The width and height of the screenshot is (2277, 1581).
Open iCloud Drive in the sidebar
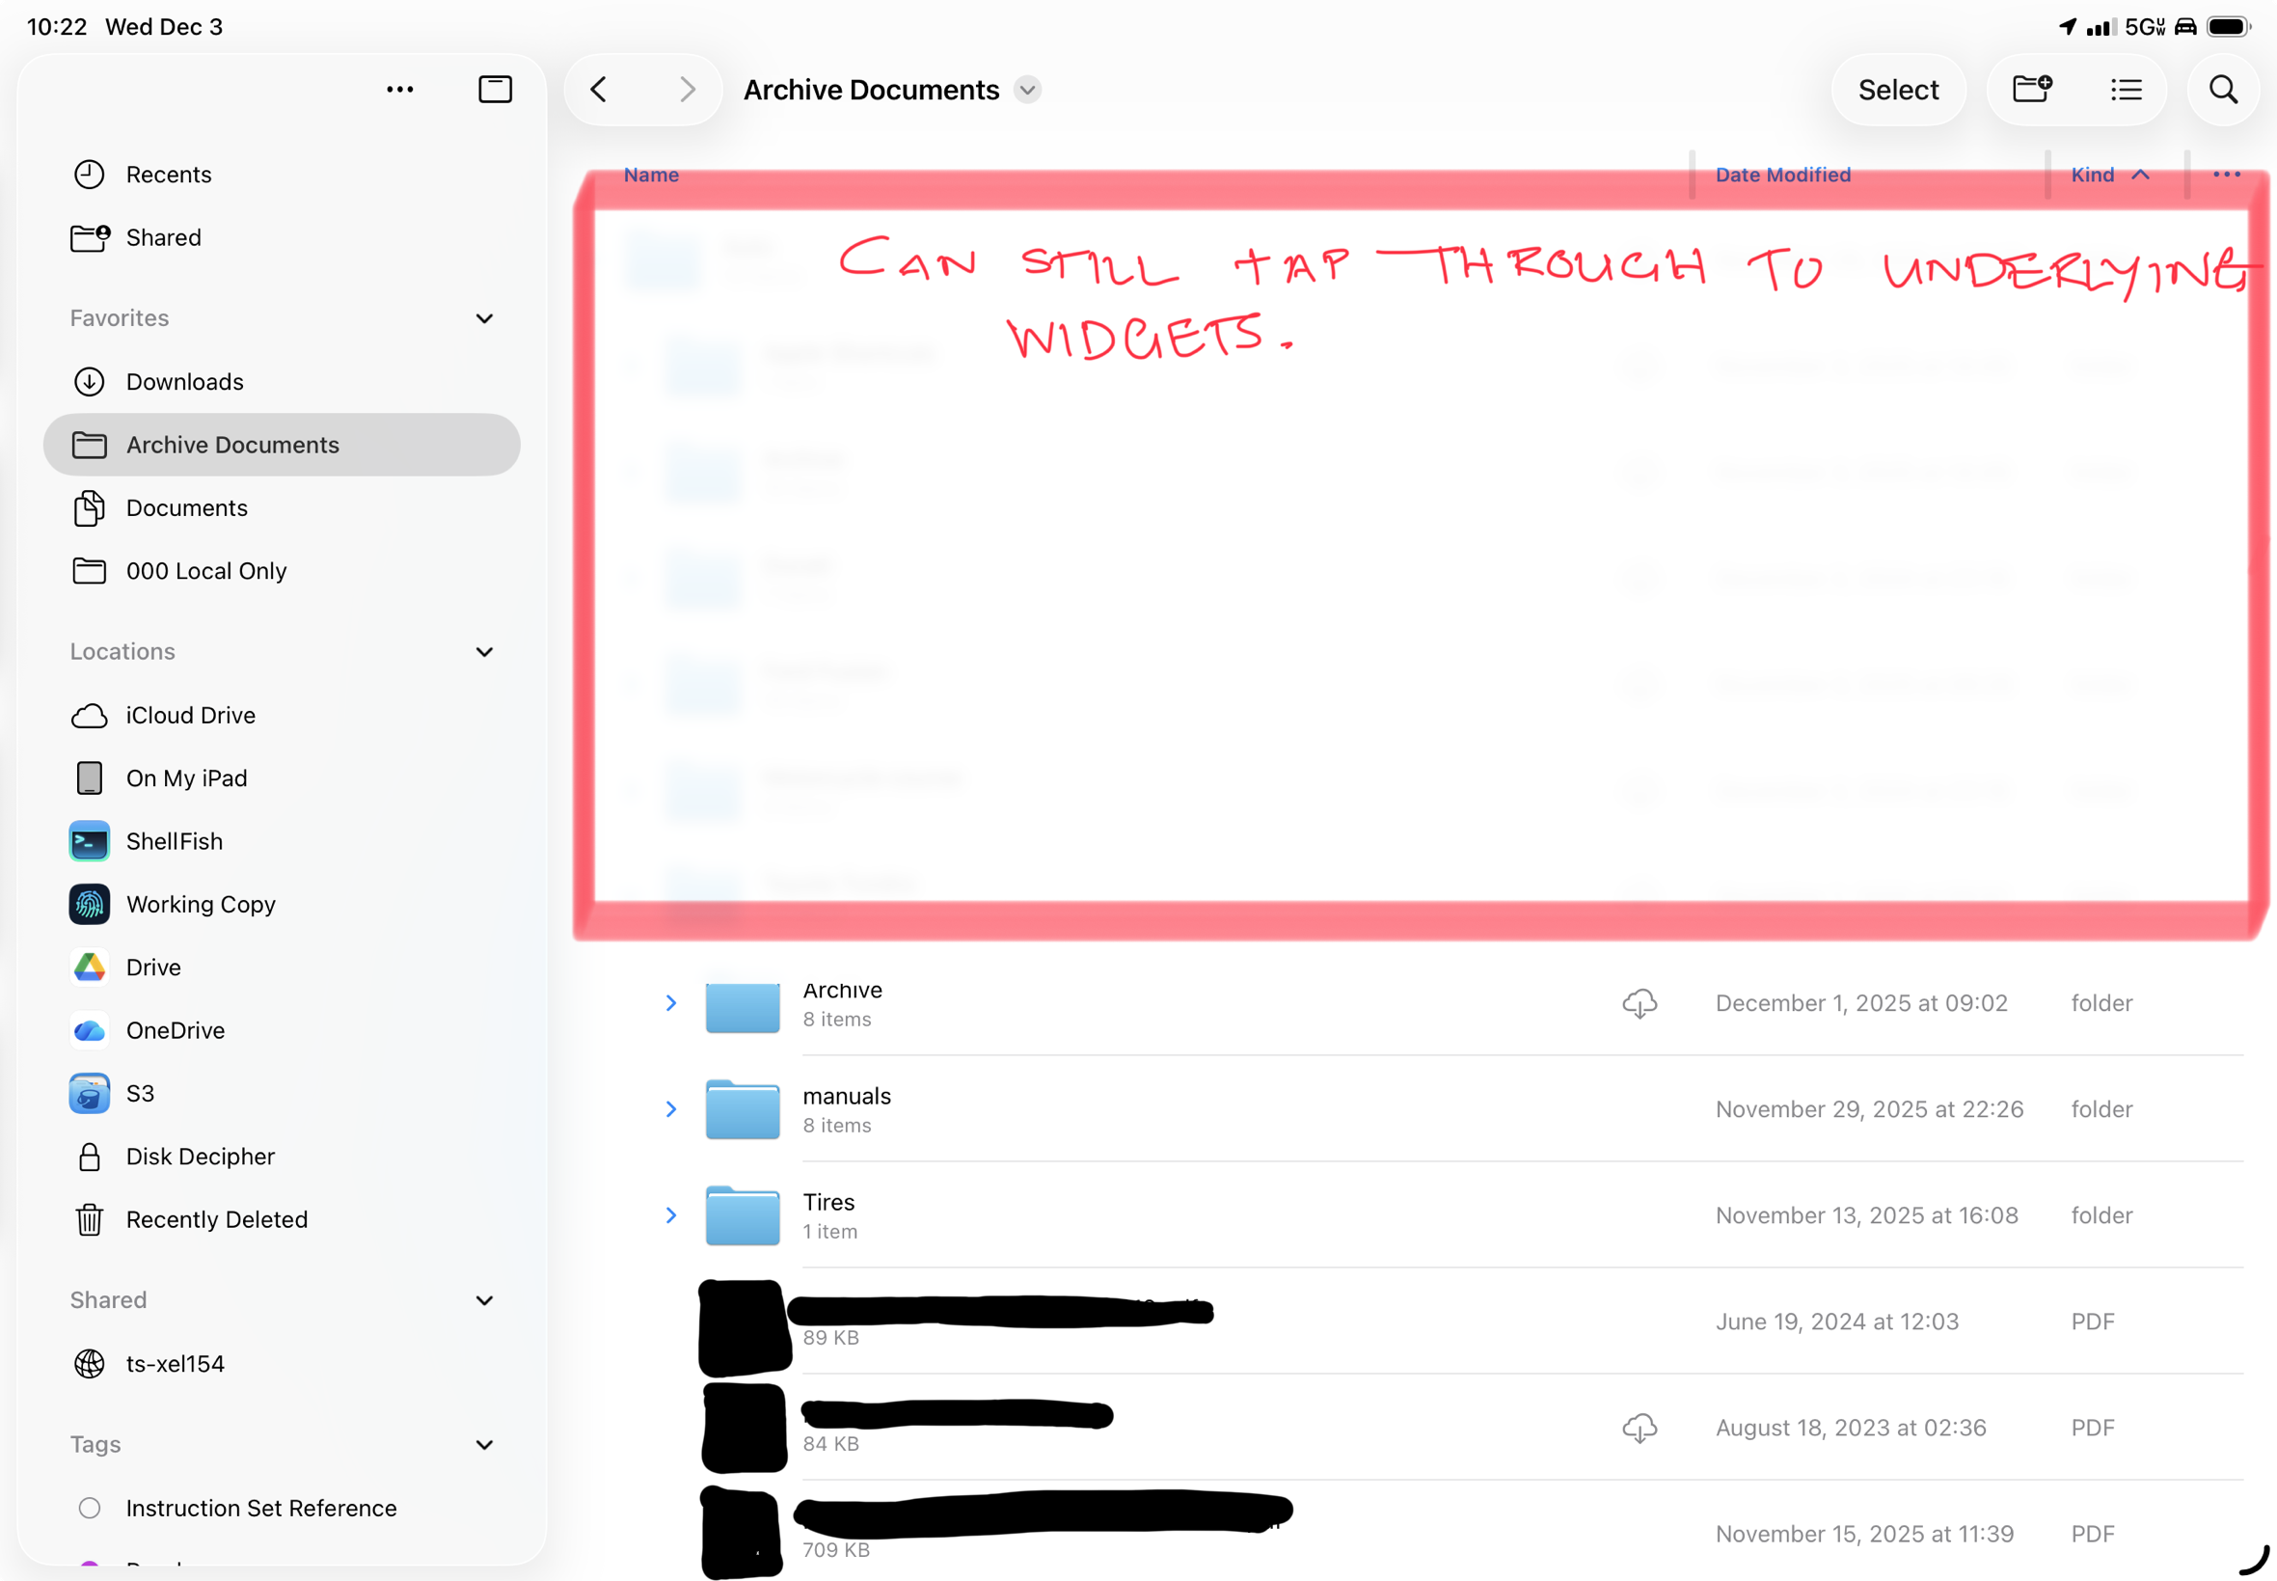(190, 715)
